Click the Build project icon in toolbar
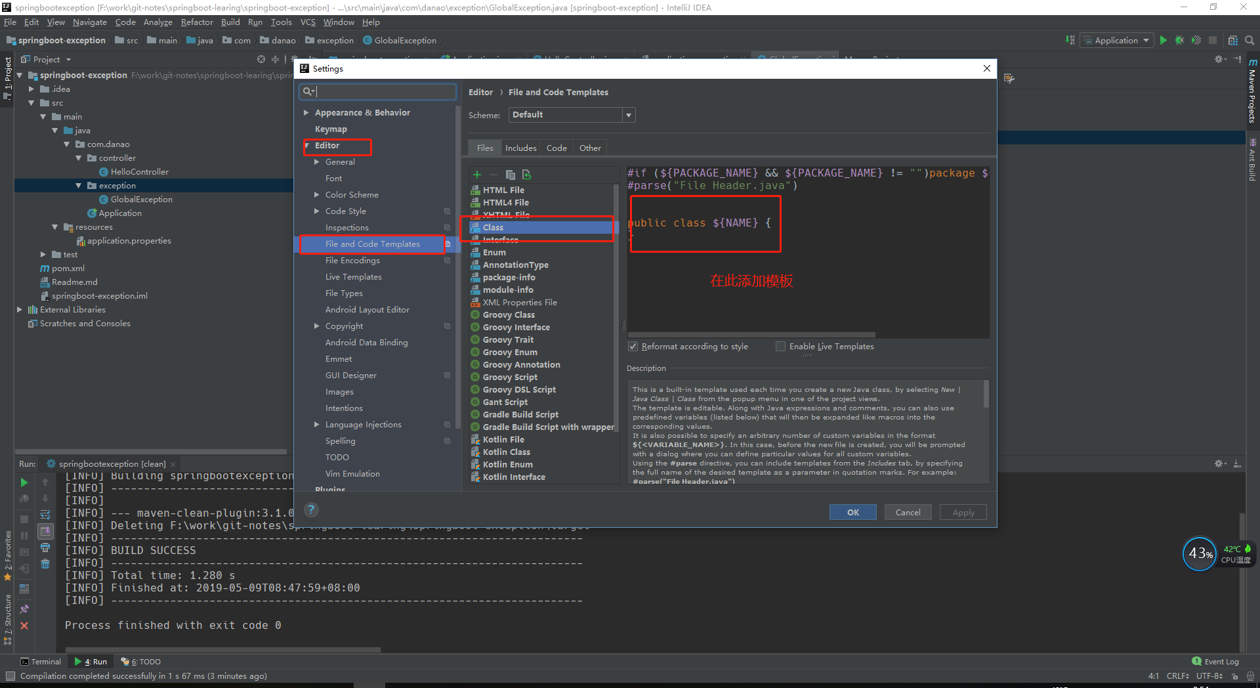1260x688 pixels. (1070, 40)
